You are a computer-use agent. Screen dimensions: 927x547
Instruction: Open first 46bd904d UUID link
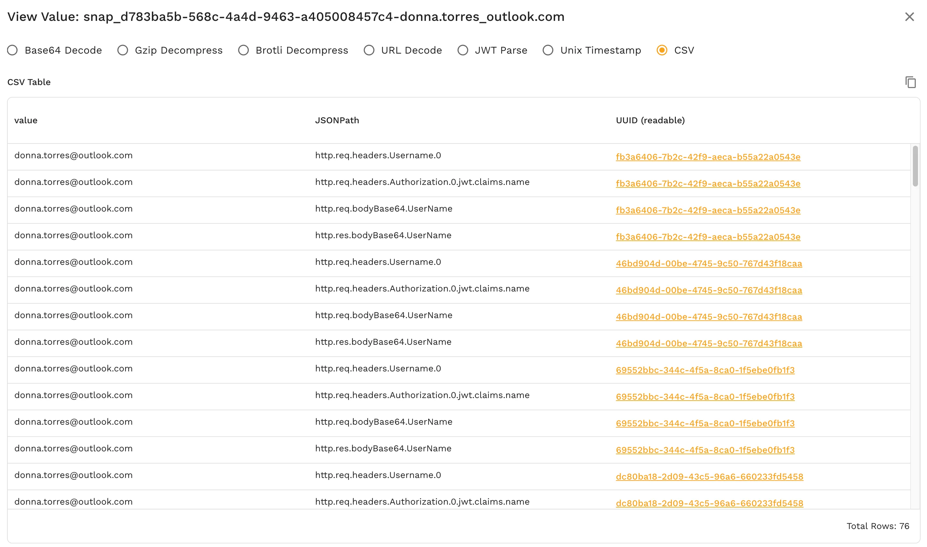[708, 264]
